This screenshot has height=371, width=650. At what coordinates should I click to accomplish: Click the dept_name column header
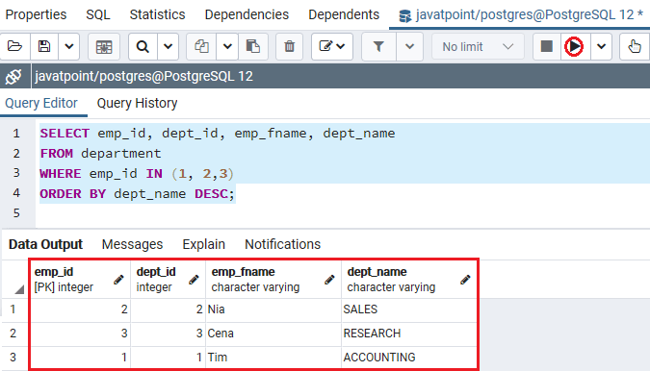pyautogui.click(x=409, y=279)
